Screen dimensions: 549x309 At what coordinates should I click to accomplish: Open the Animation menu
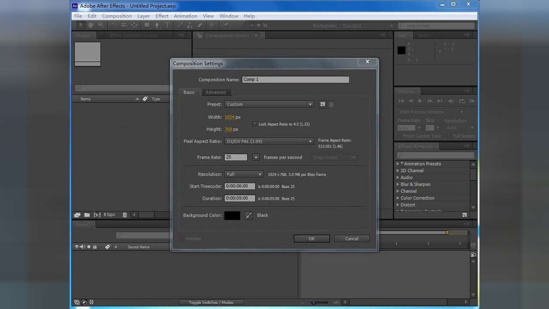click(185, 16)
